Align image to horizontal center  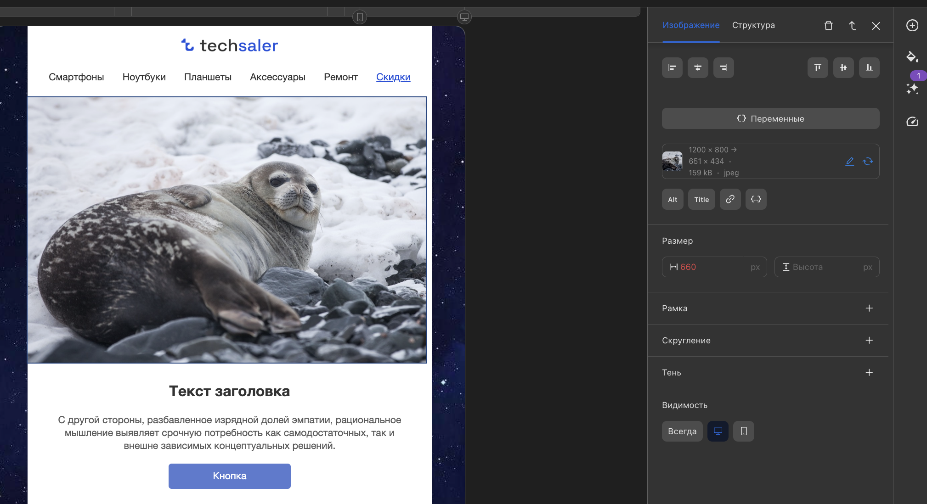[x=698, y=68]
